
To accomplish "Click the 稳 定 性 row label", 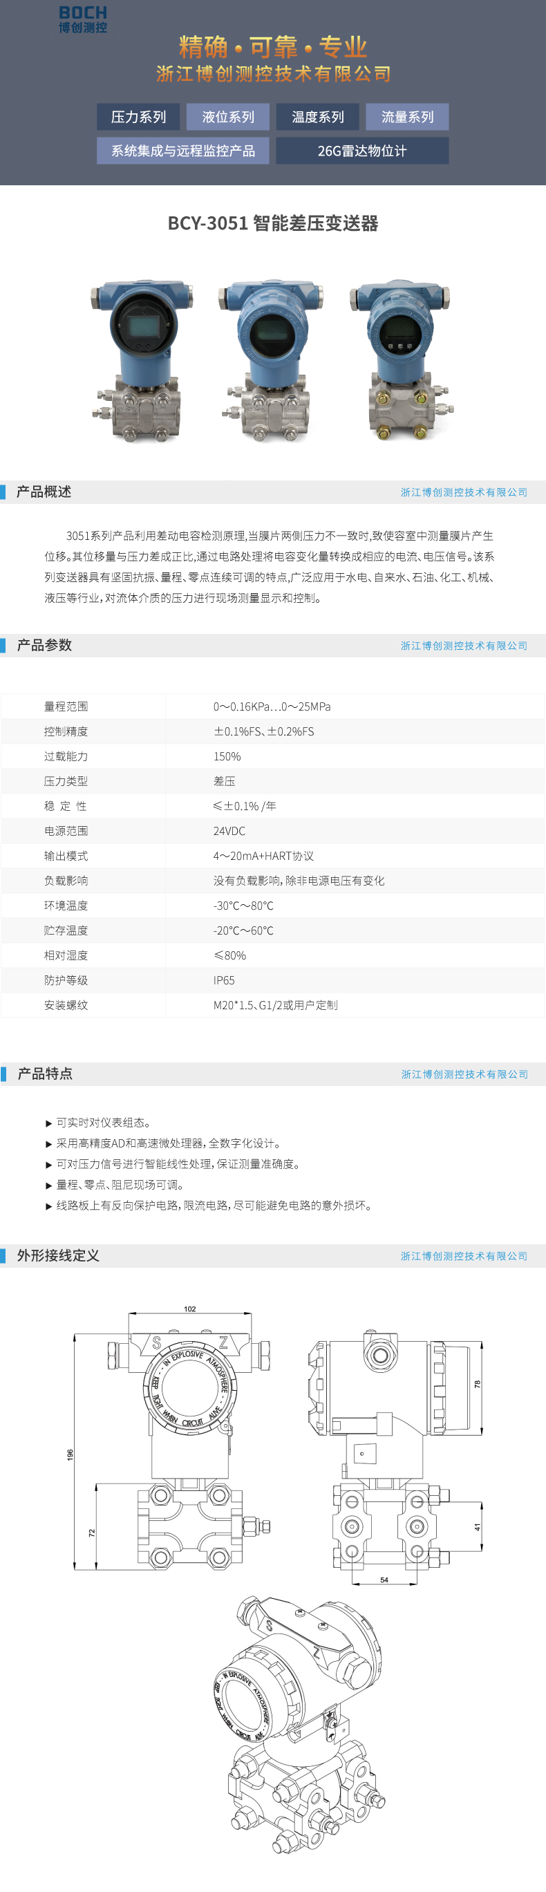I will point(66,807).
